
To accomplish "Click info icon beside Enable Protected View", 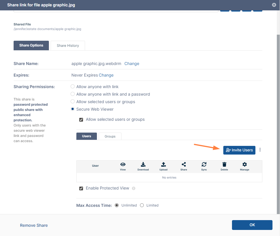I will (134, 188).
